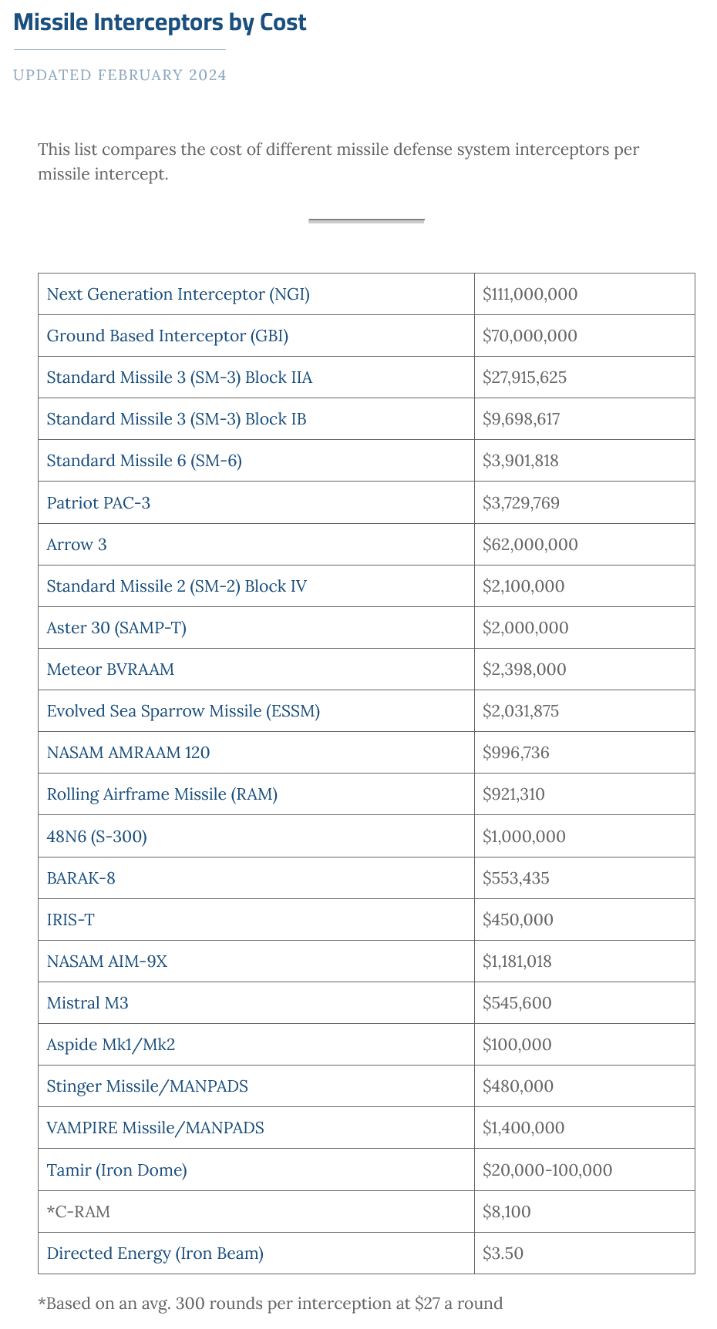This screenshot has width=717, height=1329.
Task: Open the Tamir (Iron Dome) link
Action: [117, 1170]
